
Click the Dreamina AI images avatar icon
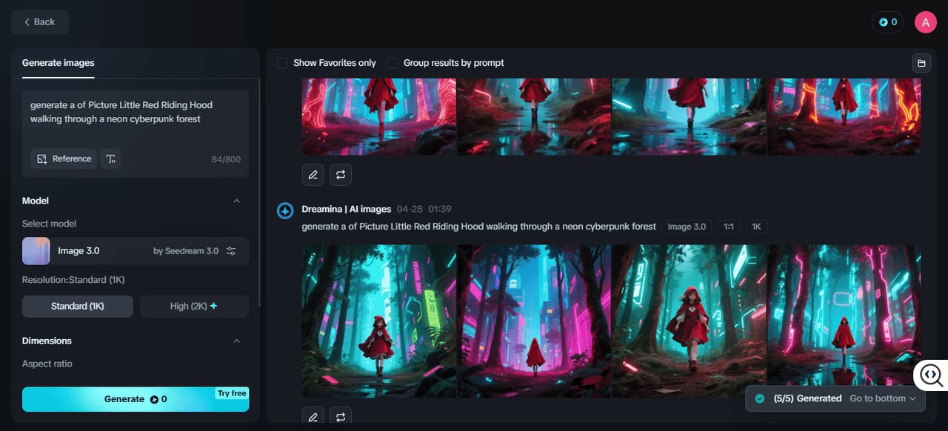pos(285,210)
